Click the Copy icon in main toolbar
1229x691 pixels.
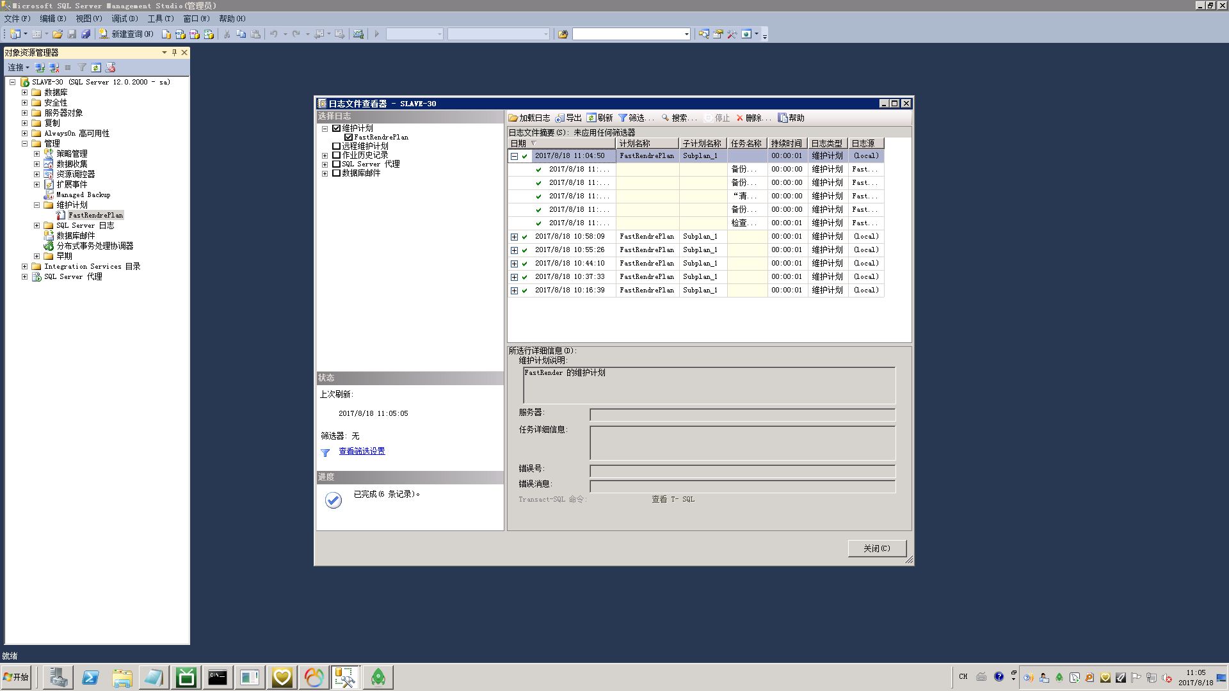[241, 34]
